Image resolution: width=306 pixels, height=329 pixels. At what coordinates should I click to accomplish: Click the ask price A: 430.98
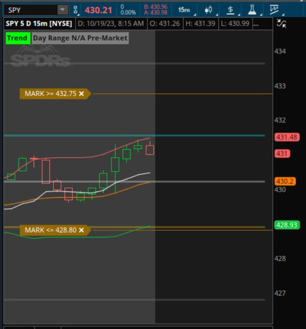[x=156, y=13]
